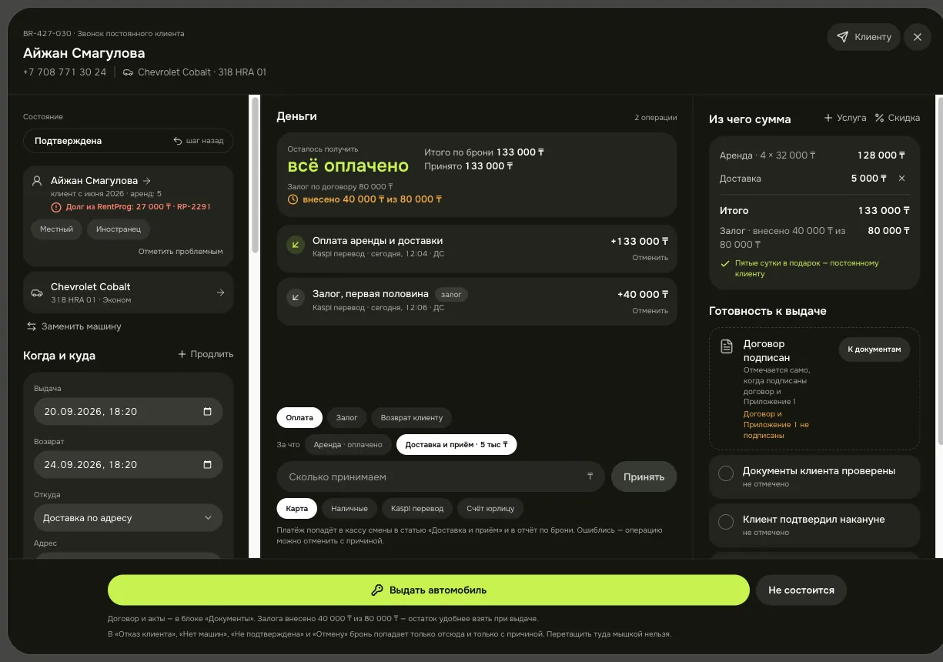The width and height of the screenshot is (943, 662).
Task: Click the red warning icon for RentProg debt
Action: (x=55, y=207)
